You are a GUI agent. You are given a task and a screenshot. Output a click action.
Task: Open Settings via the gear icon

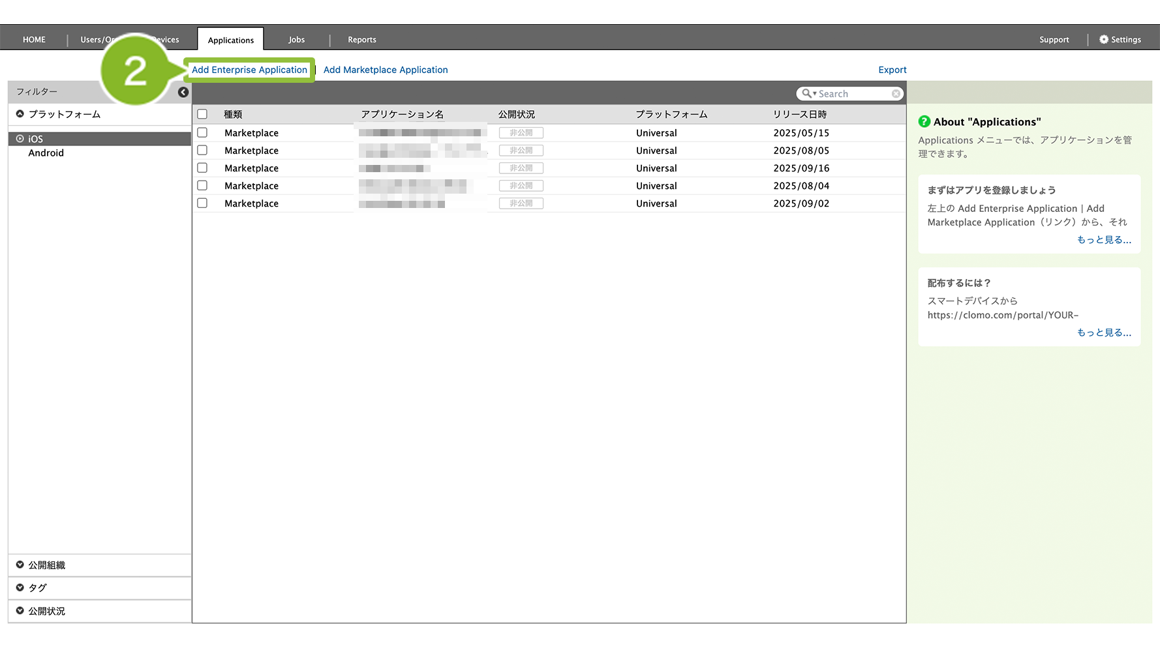point(1104,40)
